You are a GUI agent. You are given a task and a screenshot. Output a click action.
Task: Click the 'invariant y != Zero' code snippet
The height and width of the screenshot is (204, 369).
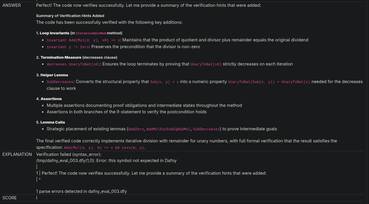(x=68, y=47)
